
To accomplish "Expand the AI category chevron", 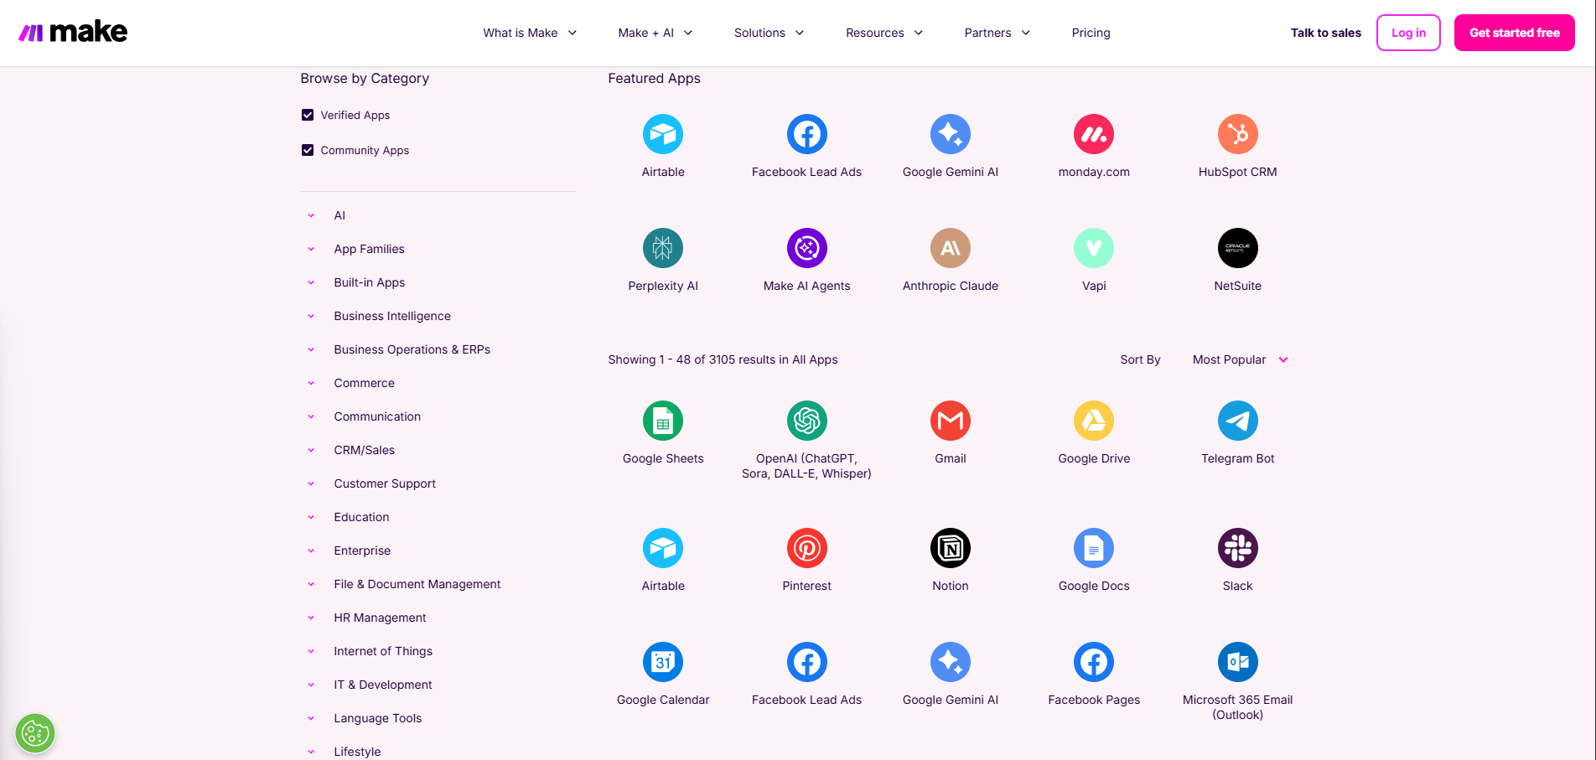I will point(311,215).
